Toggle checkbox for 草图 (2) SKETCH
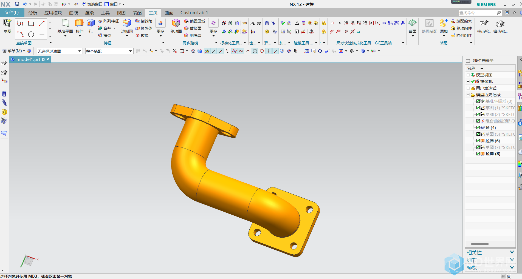Image resolution: width=522 pixels, height=279 pixels. point(478,114)
